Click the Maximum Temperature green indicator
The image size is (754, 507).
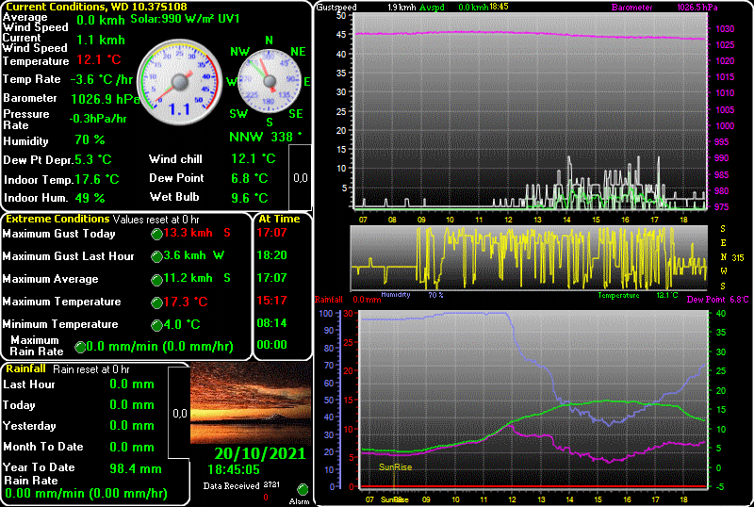(x=156, y=303)
